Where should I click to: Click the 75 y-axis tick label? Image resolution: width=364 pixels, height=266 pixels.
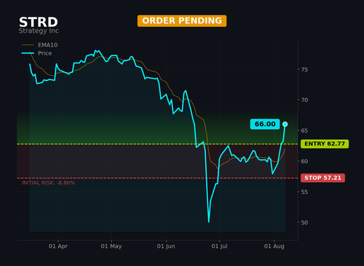pos(304,70)
